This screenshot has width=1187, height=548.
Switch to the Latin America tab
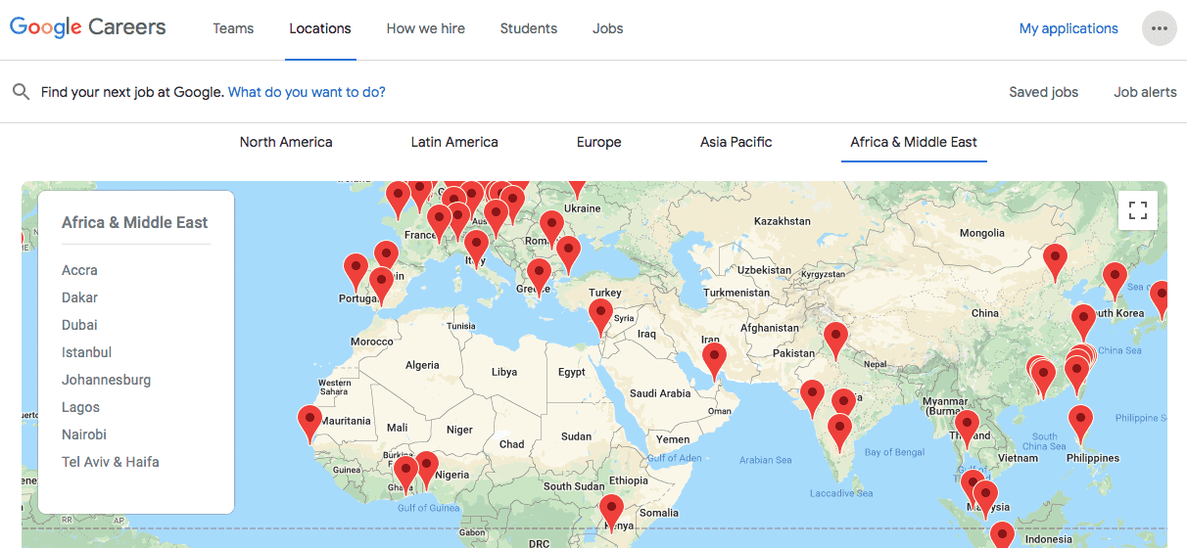click(x=454, y=142)
